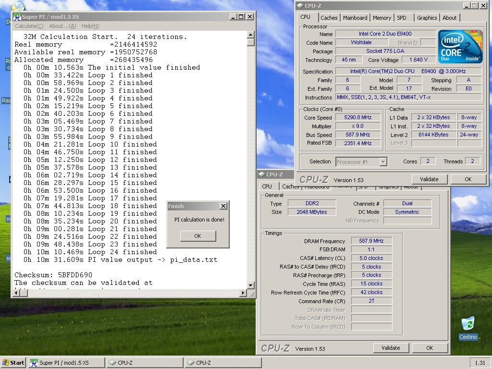This screenshot has width=492, height=369.
Task: Click the front CPU-Z title bar icon
Action: tap(300, 6)
